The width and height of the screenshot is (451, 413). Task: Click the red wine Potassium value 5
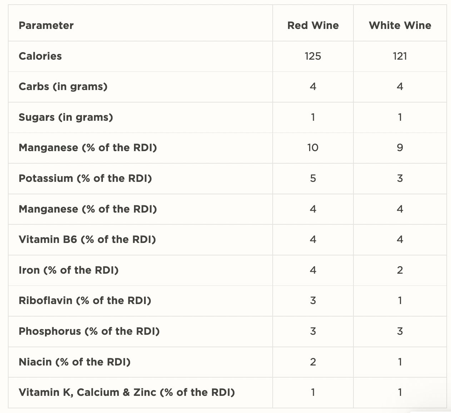313,178
